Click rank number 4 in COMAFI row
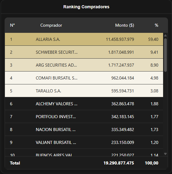 click(x=11, y=78)
